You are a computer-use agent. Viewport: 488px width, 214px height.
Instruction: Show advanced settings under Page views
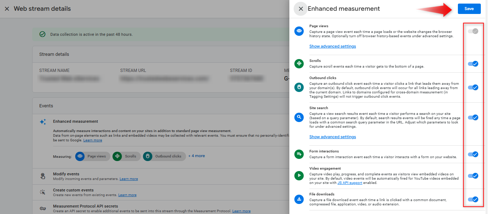333,46
